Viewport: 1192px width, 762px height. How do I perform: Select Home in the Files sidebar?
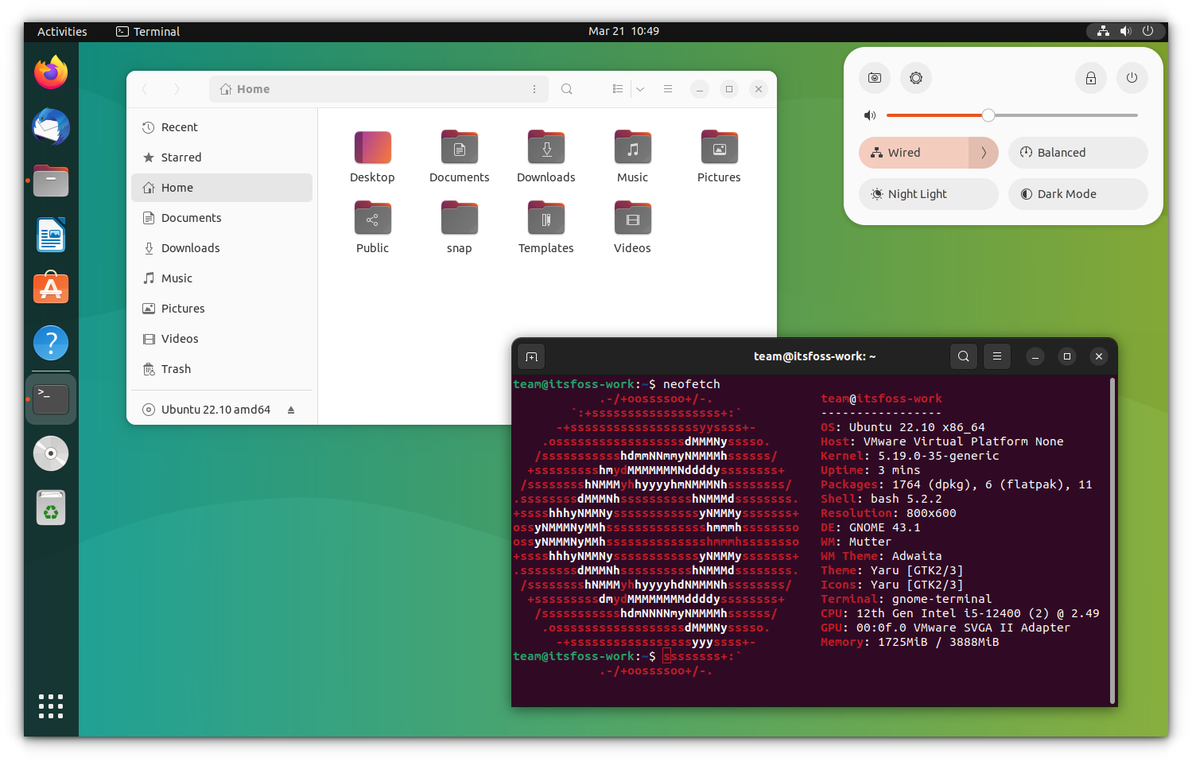coord(222,188)
